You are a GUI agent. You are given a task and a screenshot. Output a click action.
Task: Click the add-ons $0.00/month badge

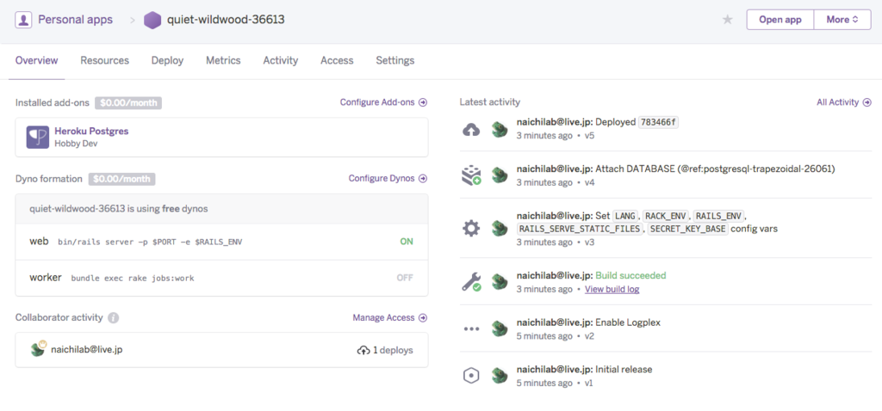click(128, 103)
